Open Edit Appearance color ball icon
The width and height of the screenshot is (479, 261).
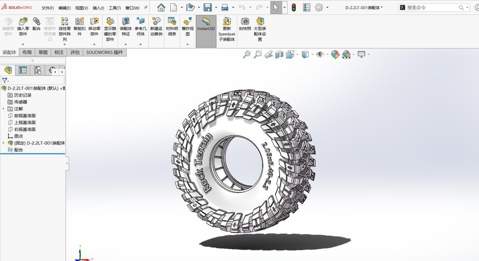[335, 54]
